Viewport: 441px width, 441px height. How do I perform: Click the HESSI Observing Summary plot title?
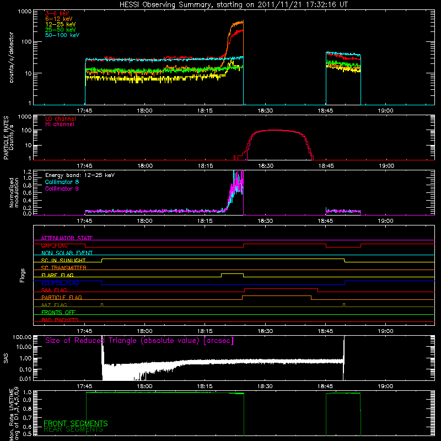click(233, 5)
